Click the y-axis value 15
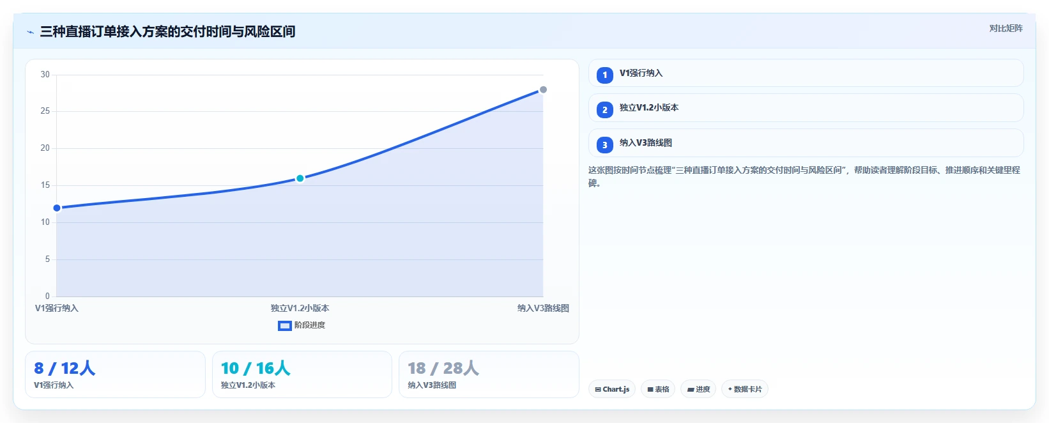The image size is (1049, 423). tap(45, 185)
